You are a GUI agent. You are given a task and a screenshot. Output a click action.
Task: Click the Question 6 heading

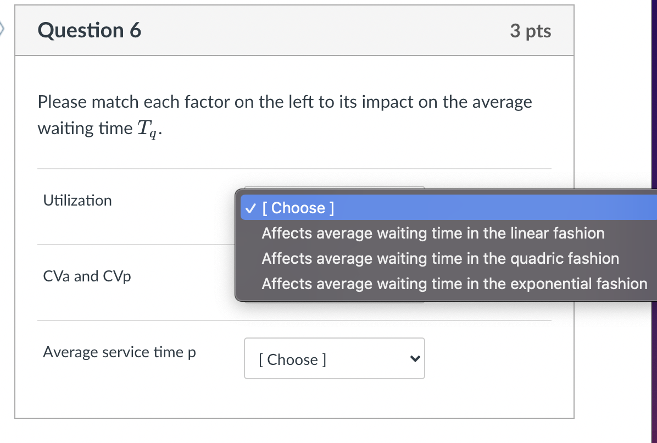pos(90,31)
